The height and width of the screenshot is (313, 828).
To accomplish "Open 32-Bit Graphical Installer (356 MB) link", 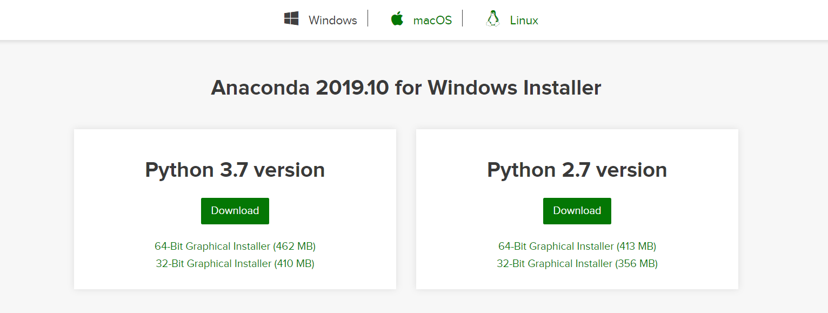I will 577,263.
